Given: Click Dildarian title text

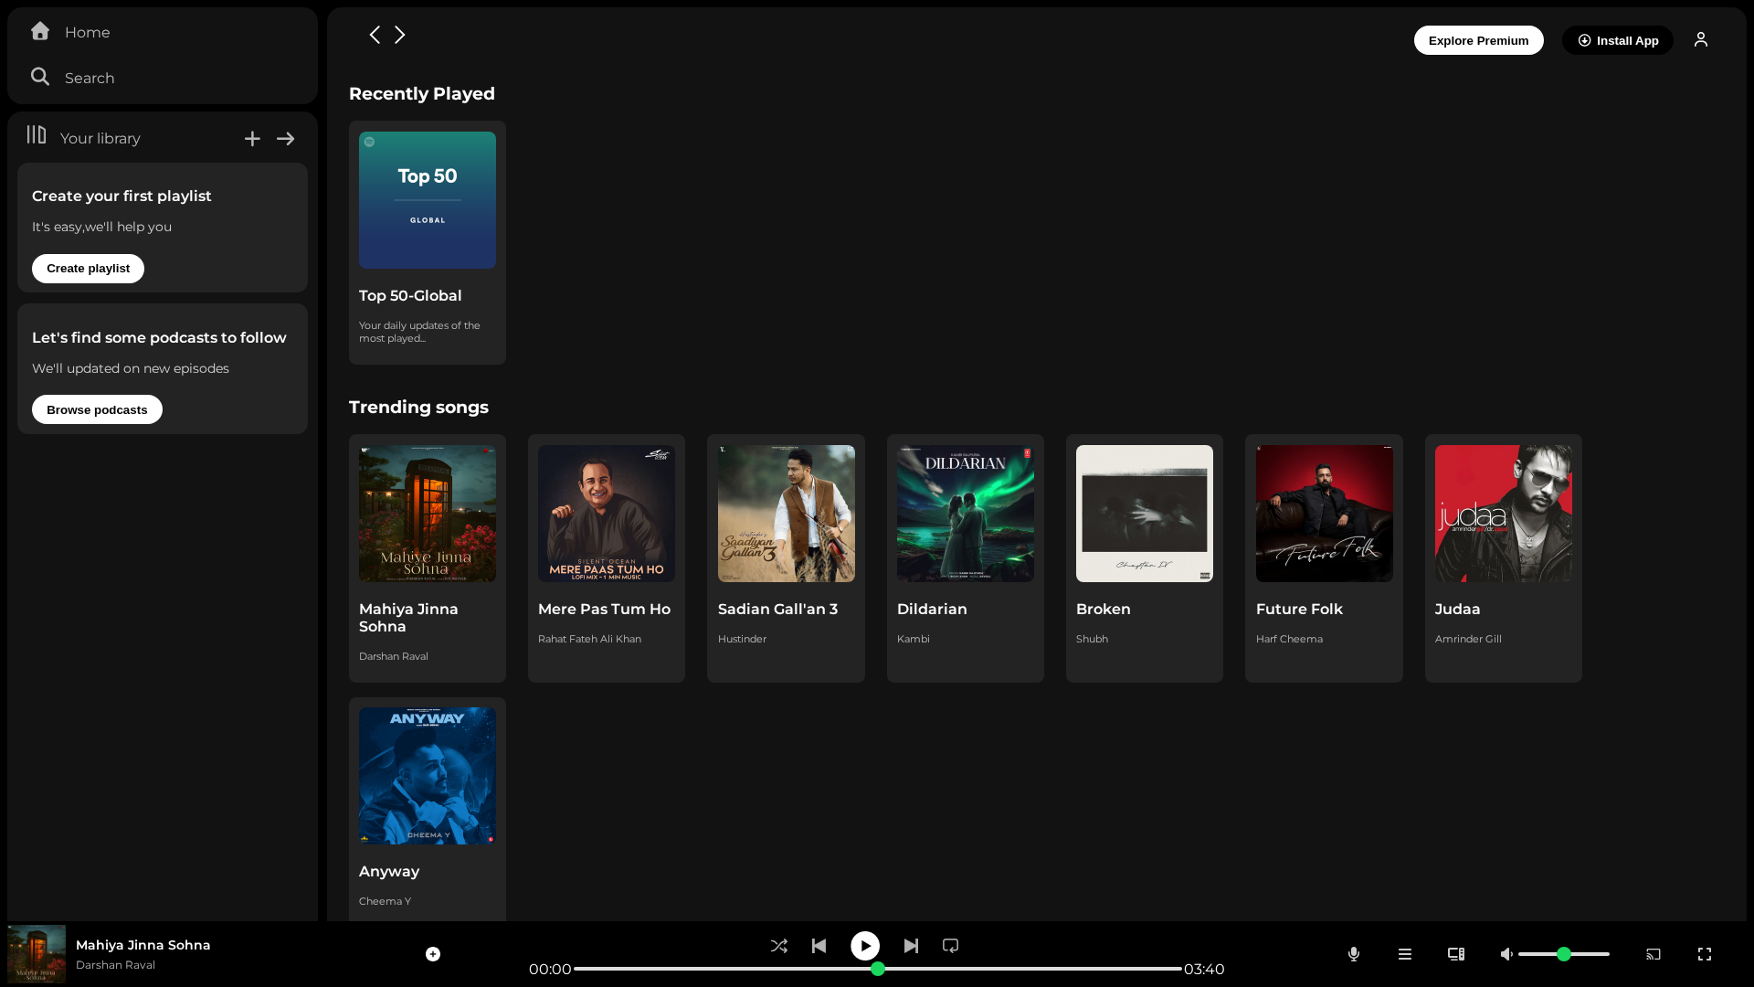Looking at the screenshot, I should pos(932,610).
